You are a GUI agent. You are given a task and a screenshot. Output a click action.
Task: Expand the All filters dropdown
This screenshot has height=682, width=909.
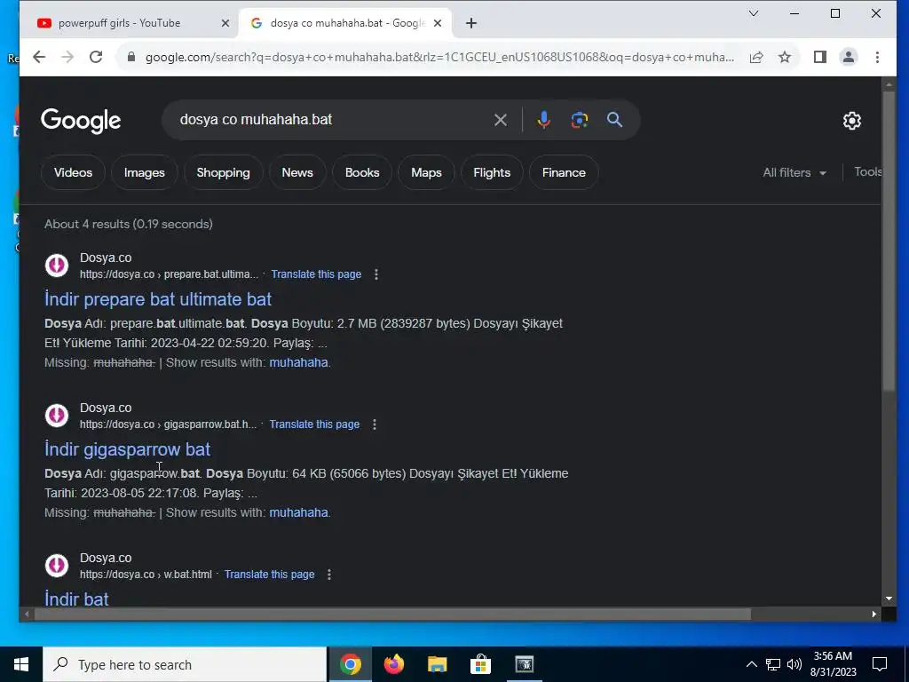(794, 173)
